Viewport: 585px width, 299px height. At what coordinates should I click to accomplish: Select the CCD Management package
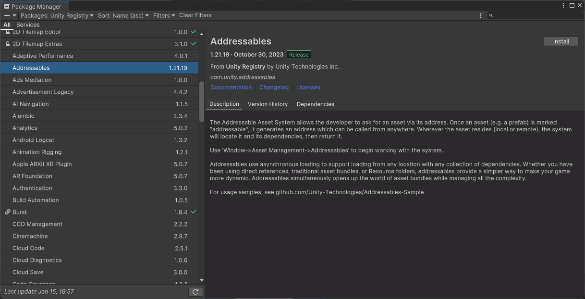[99, 224]
